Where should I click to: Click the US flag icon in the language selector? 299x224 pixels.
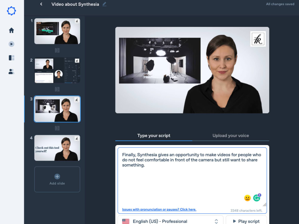pos(126,221)
